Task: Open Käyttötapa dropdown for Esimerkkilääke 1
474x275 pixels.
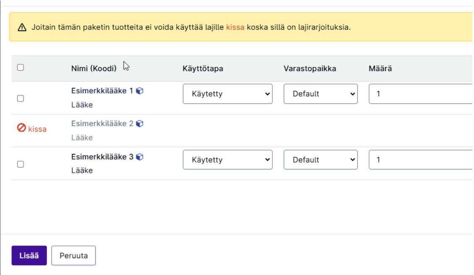Action: click(228, 94)
